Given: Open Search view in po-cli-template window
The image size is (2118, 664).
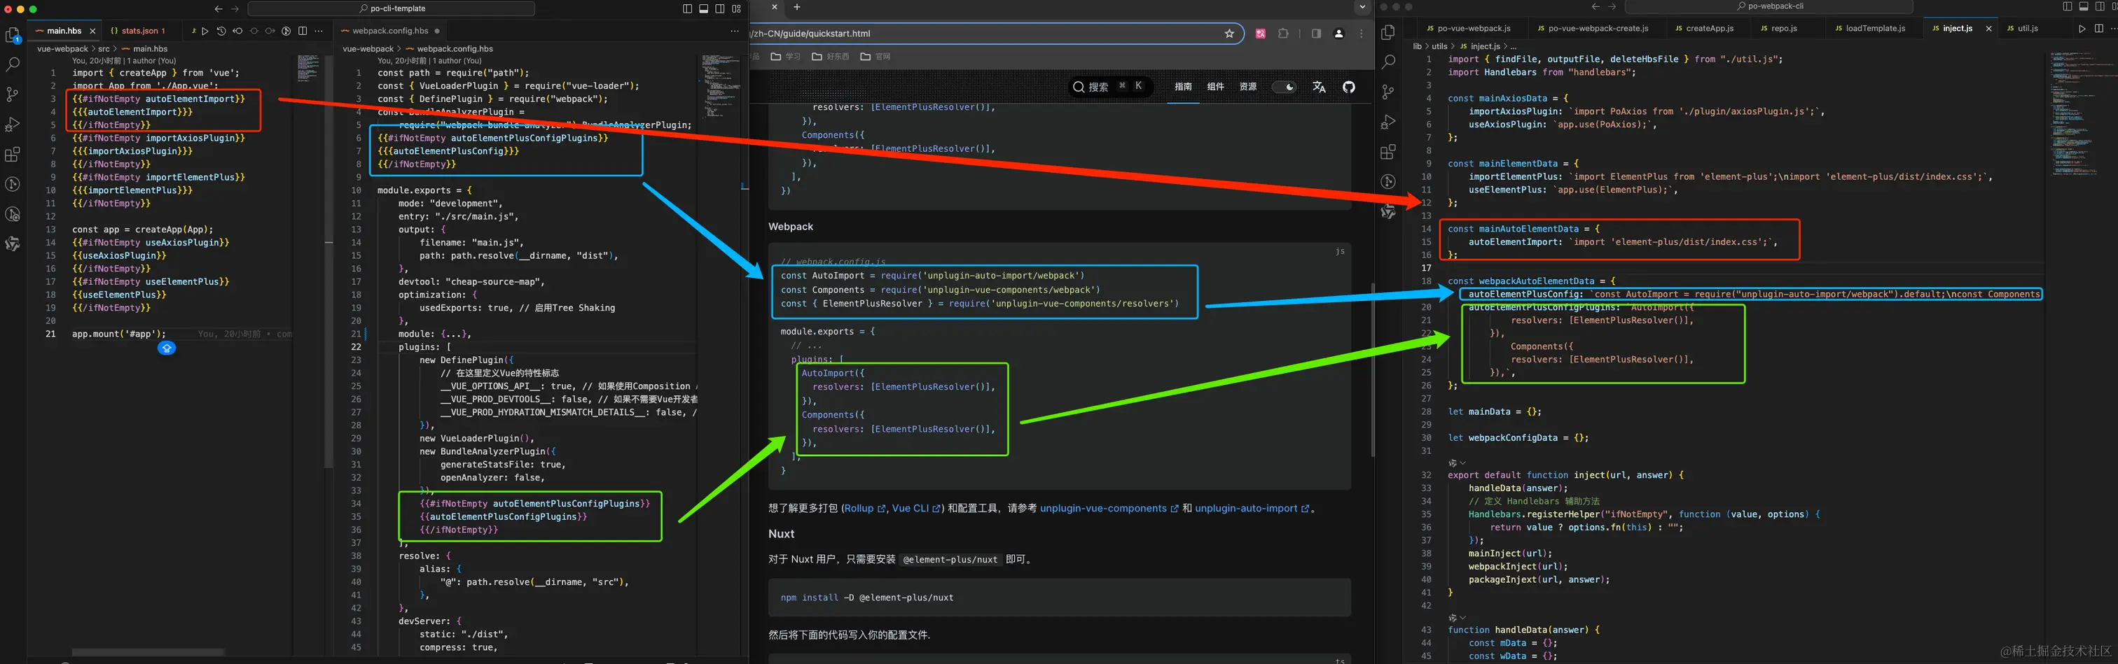Looking at the screenshot, I should [13, 64].
